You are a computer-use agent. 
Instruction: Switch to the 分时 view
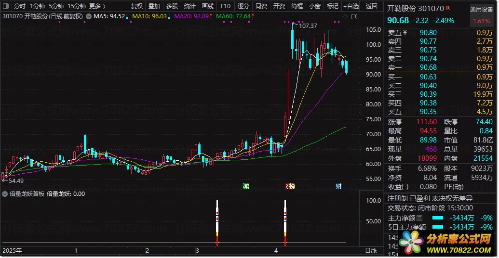pos(20,6)
